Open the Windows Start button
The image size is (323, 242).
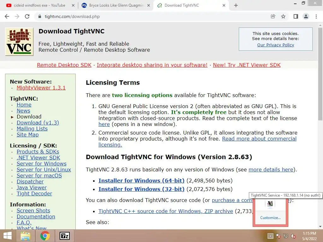[x=8, y=236]
